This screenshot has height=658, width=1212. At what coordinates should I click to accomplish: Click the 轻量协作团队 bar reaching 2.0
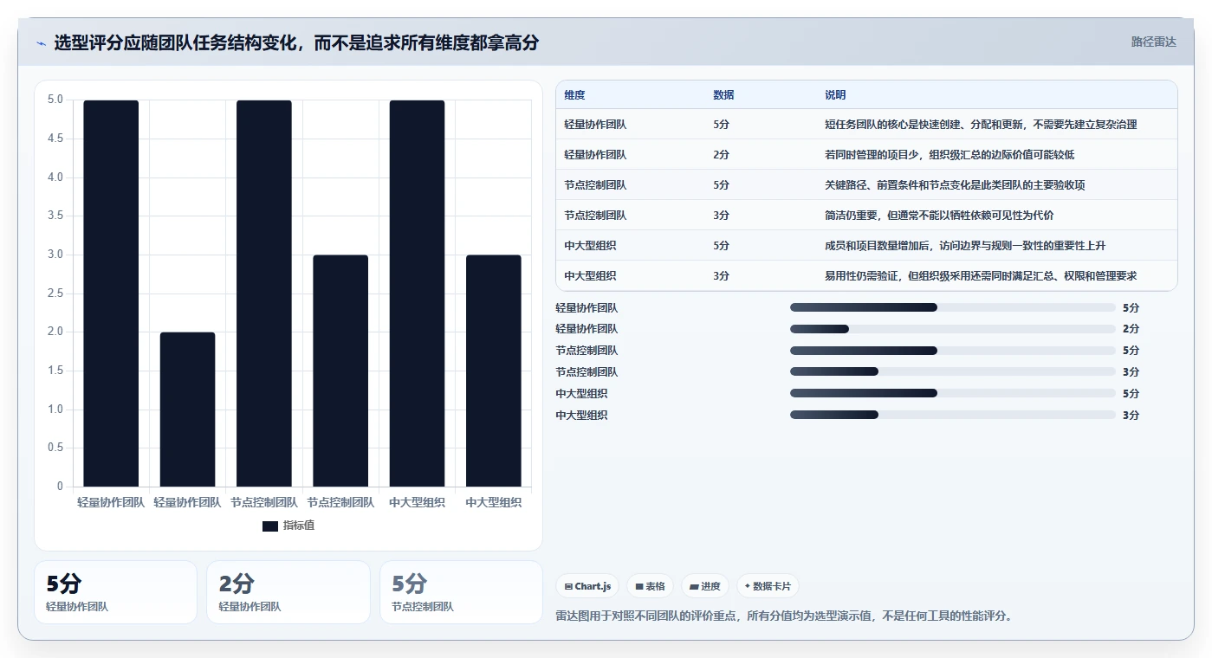[x=187, y=410]
